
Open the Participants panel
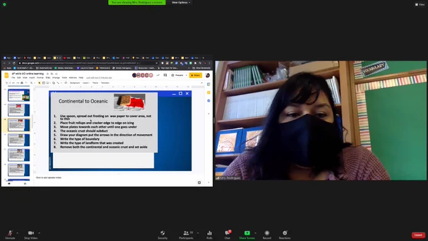point(186,235)
